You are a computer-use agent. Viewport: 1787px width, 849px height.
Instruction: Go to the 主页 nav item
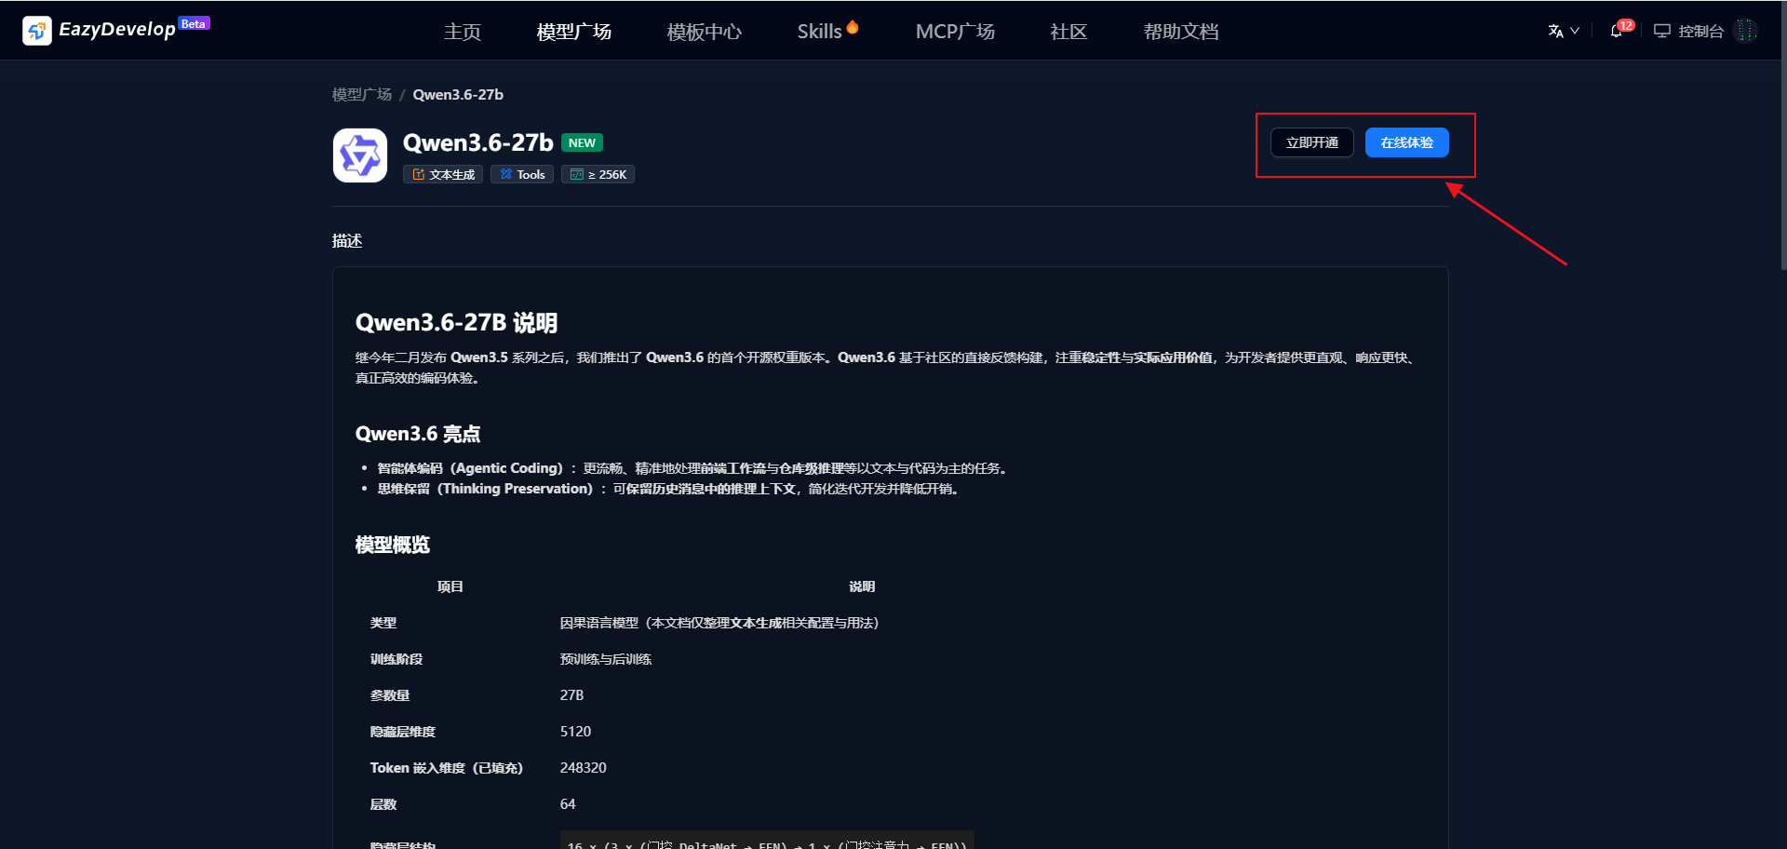click(x=463, y=32)
